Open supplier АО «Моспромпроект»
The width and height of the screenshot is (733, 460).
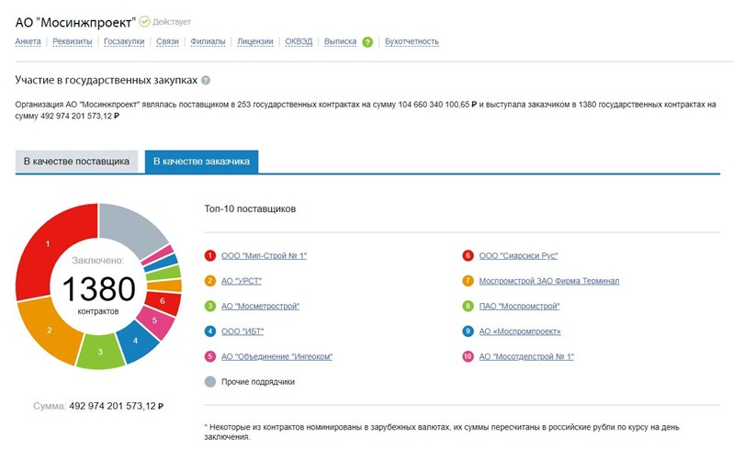click(520, 331)
